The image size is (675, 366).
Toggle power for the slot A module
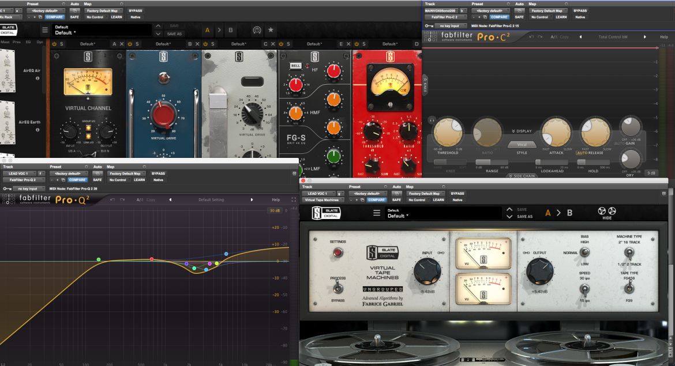(54, 44)
